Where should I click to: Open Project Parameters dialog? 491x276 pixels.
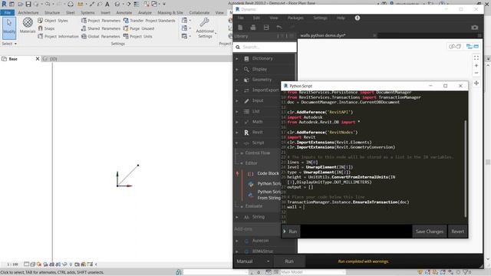click(101, 21)
